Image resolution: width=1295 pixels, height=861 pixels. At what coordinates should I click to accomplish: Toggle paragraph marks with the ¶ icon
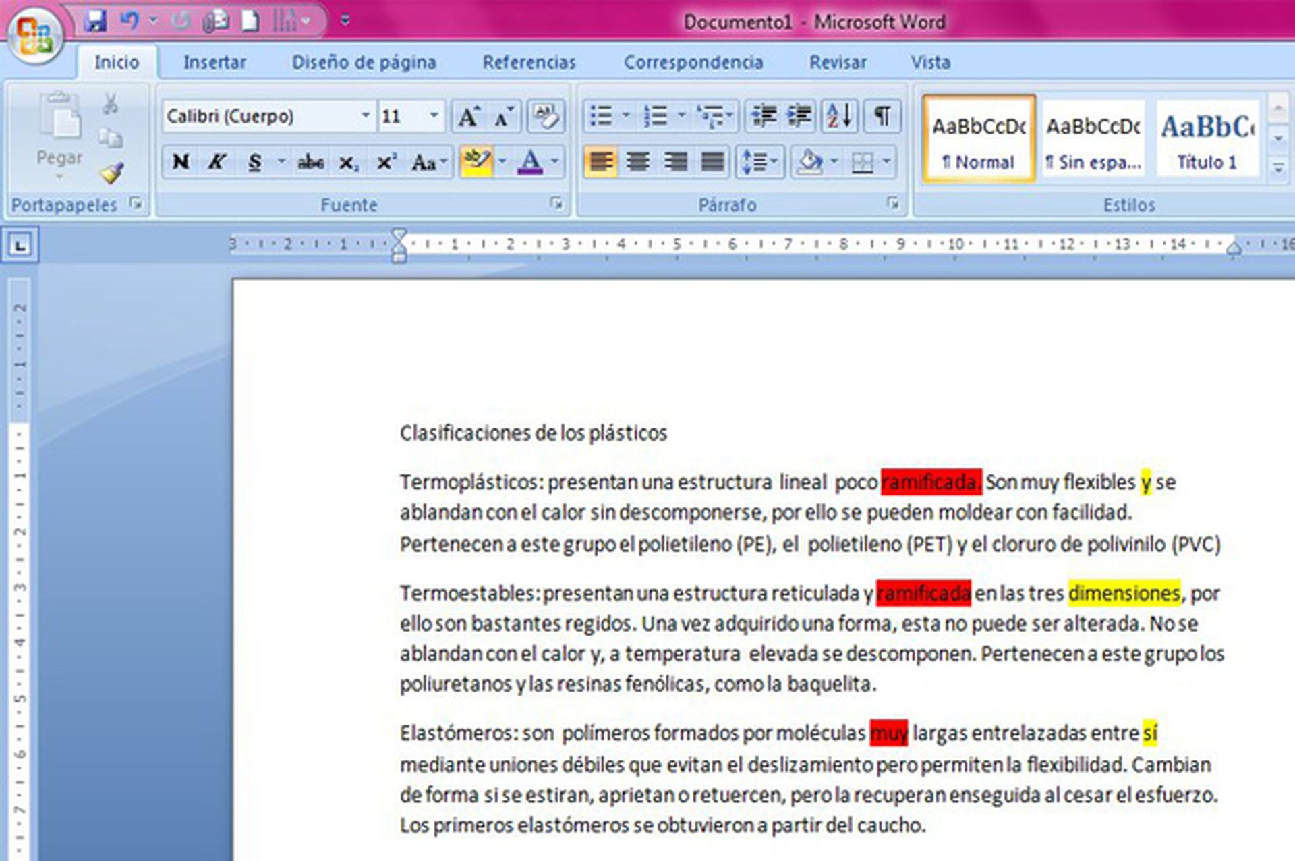pyautogui.click(x=882, y=115)
